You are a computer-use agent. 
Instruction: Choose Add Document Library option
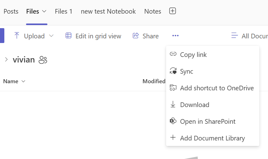tap(212, 138)
